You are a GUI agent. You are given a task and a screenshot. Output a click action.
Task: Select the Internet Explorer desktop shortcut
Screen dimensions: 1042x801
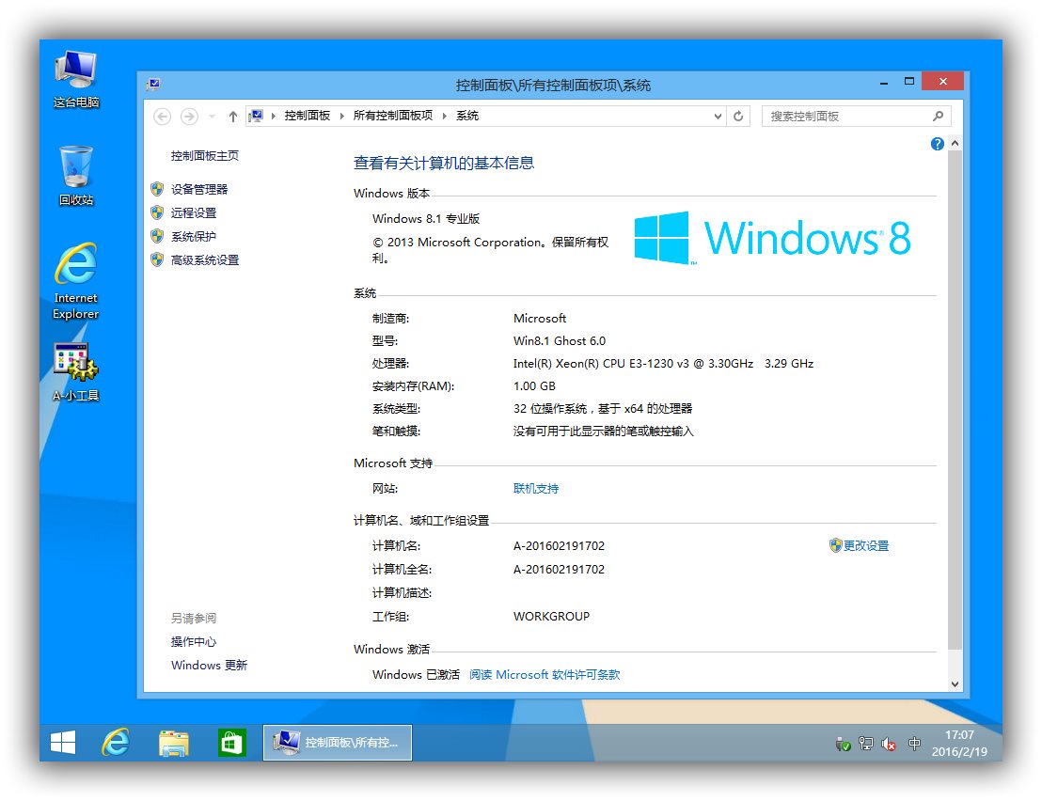point(76,281)
